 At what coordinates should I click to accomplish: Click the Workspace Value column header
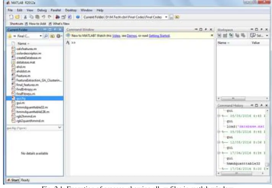click(256, 43)
